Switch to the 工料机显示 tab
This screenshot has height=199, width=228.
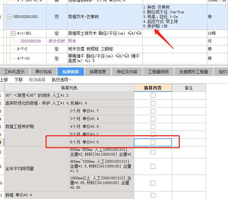click(14, 72)
